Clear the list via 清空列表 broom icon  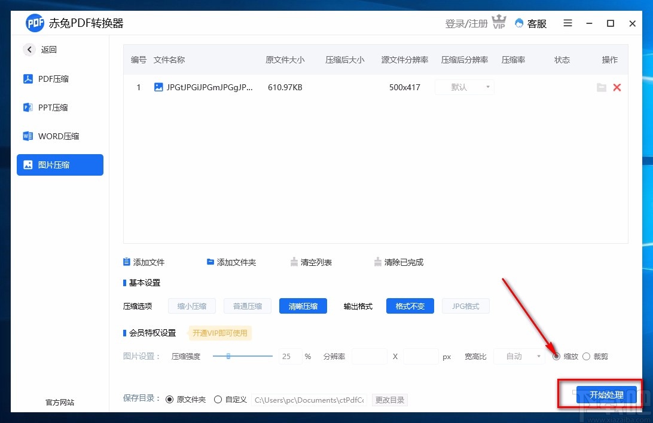(x=294, y=261)
